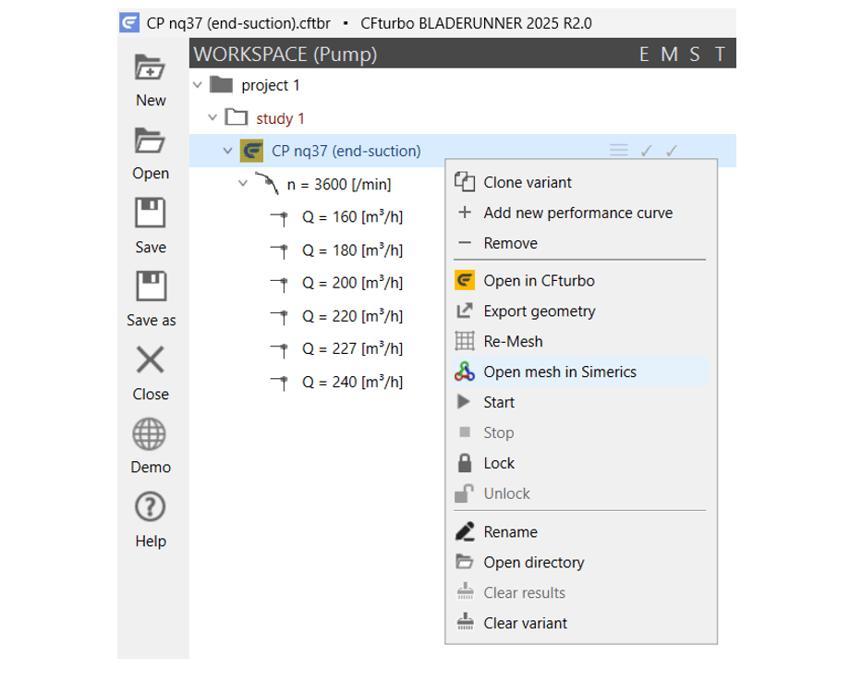Click the hamburger menu icon on CP nq37 row
The width and height of the screenshot is (862, 682).
pyautogui.click(x=618, y=150)
